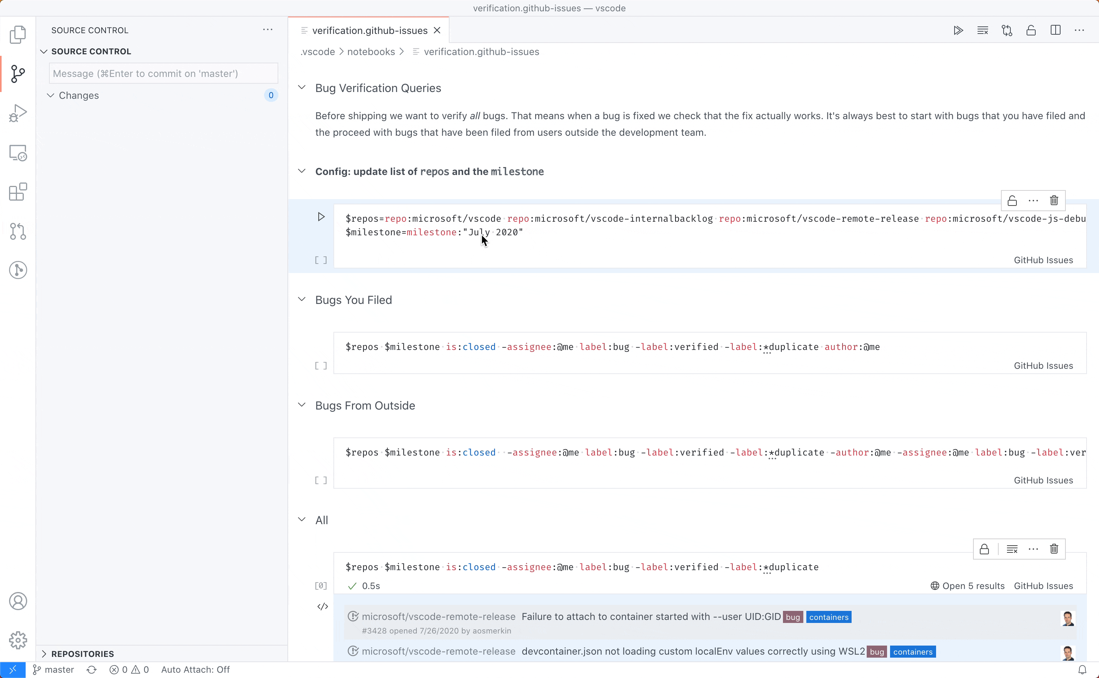Run all cells in the notebook
1099x678 pixels.
point(958,30)
